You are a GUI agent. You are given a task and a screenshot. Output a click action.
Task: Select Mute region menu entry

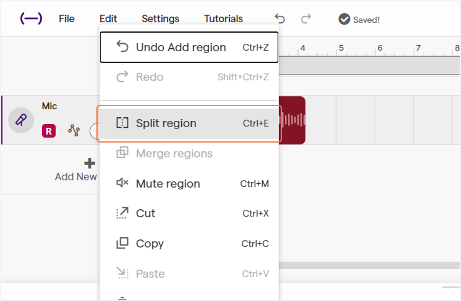point(189,184)
